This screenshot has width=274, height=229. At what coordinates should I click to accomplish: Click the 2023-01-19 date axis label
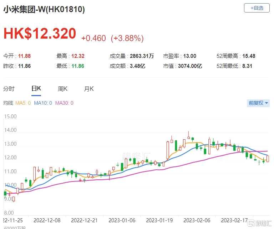coord(159,220)
